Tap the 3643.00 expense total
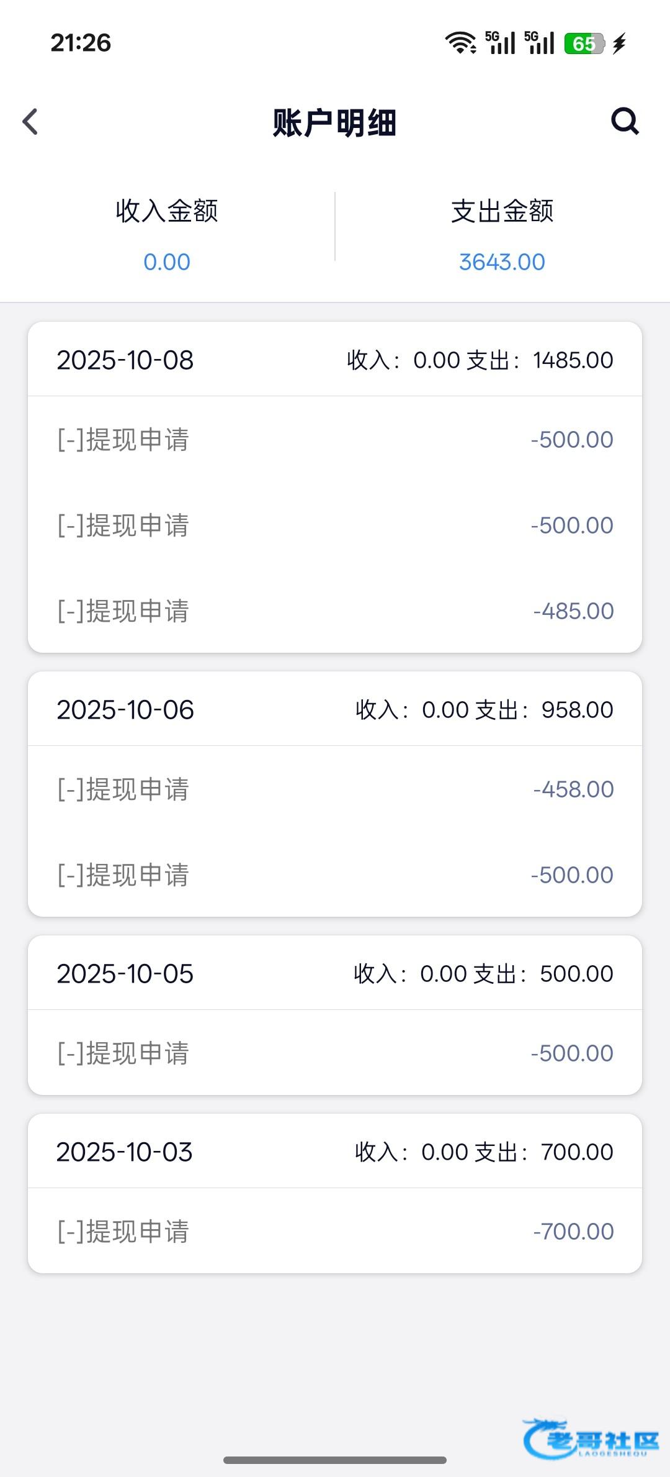670x1477 pixels. coord(502,262)
